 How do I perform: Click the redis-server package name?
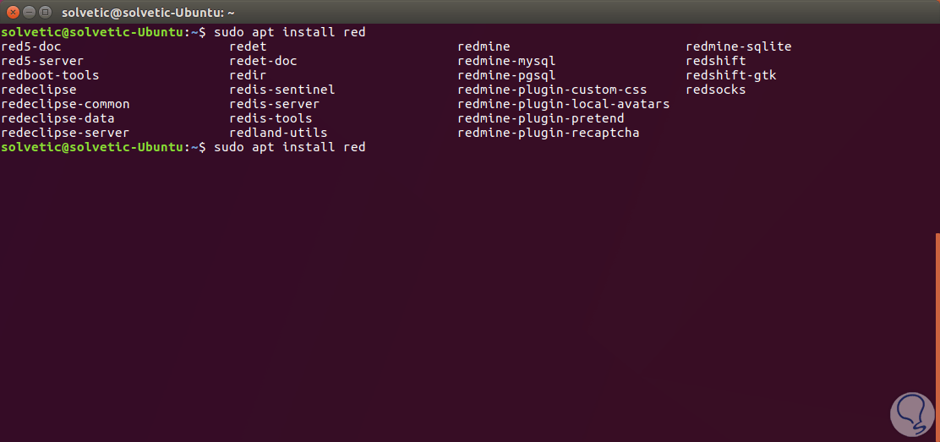pyautogui.click(x=274, y=104)
